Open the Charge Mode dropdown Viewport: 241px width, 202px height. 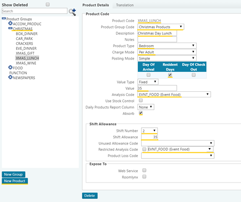point(167,52)
